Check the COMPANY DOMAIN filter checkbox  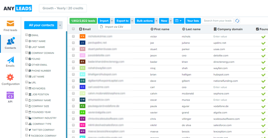tap(26, 52)
